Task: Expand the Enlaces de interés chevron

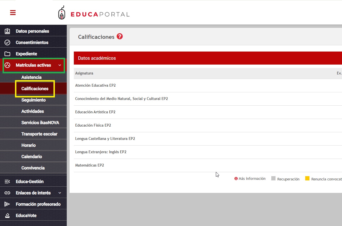Action: pyautogui.click(x=60, y=193)
